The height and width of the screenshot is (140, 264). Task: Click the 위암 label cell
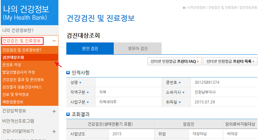(x=171, y=134)
